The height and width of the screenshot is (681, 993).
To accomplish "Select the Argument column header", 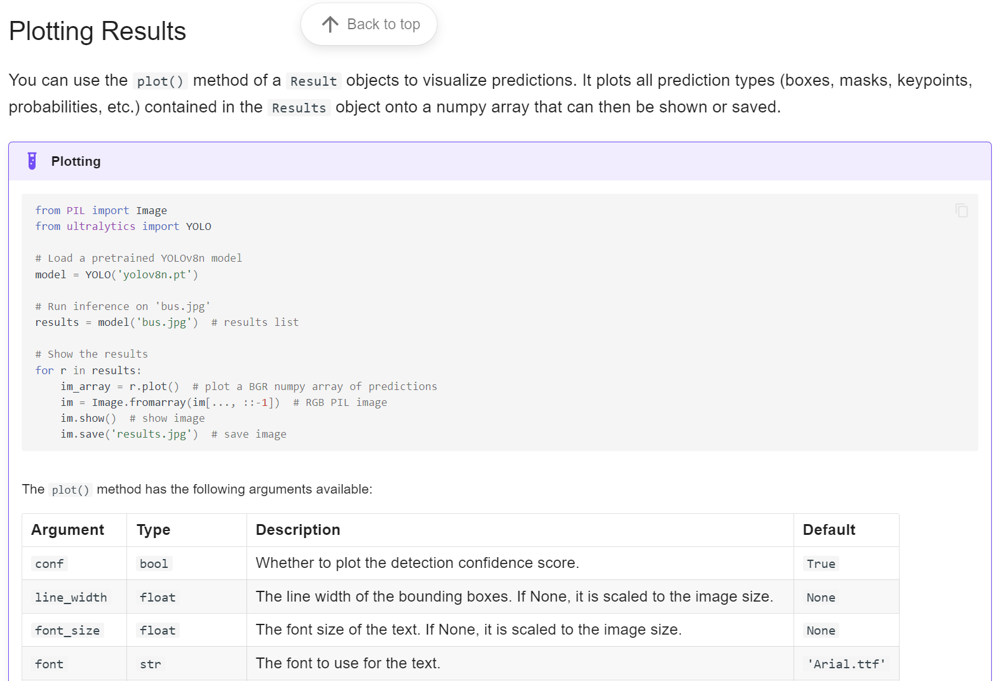I will point(67,530).
